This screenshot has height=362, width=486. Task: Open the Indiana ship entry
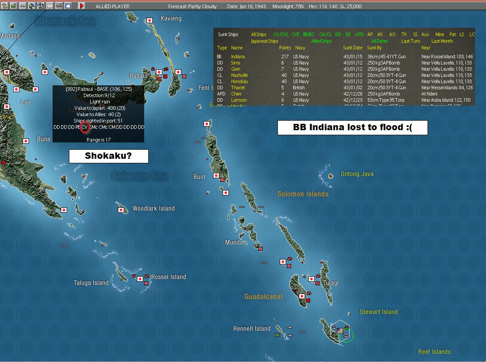[x=238, y=56]
